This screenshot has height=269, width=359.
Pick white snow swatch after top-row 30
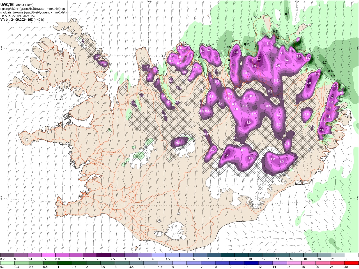352,255
